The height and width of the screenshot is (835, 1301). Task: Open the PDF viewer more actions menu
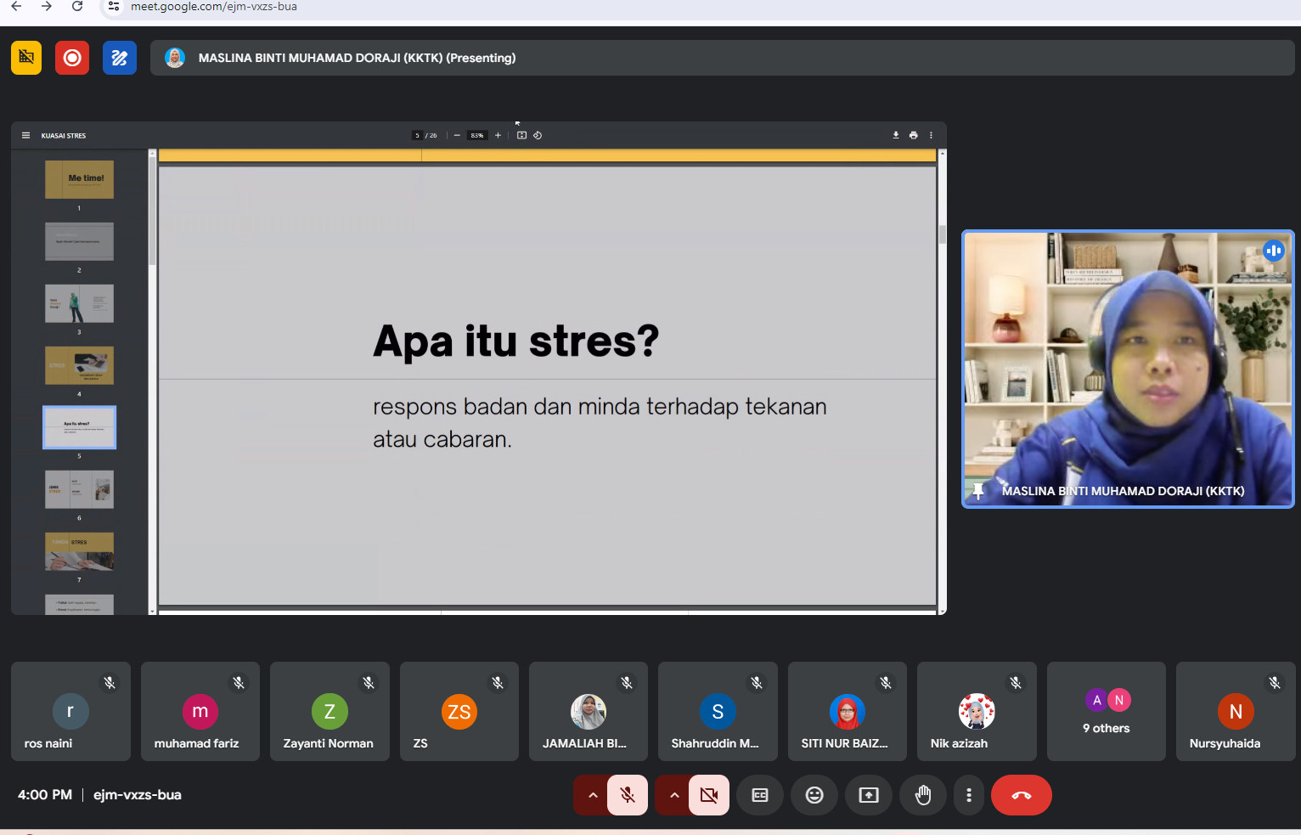pyautogui.click(x=931, y=135)
